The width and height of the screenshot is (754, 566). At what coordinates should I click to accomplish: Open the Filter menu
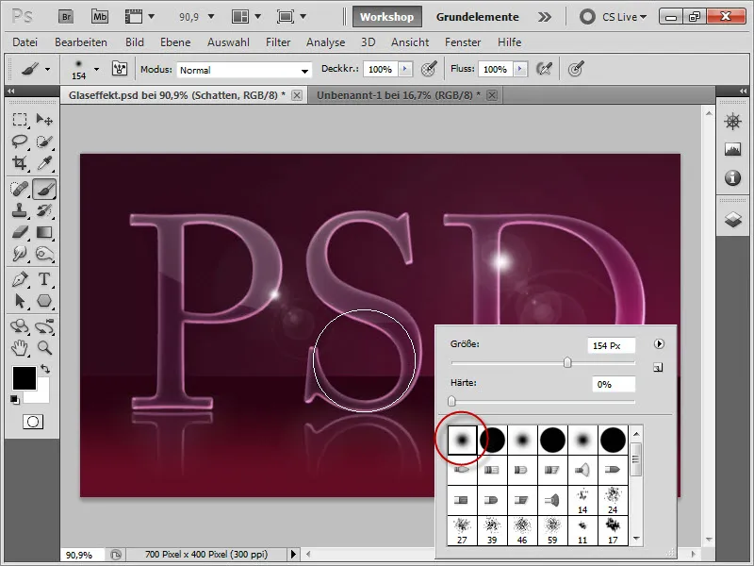click(278, 42)
